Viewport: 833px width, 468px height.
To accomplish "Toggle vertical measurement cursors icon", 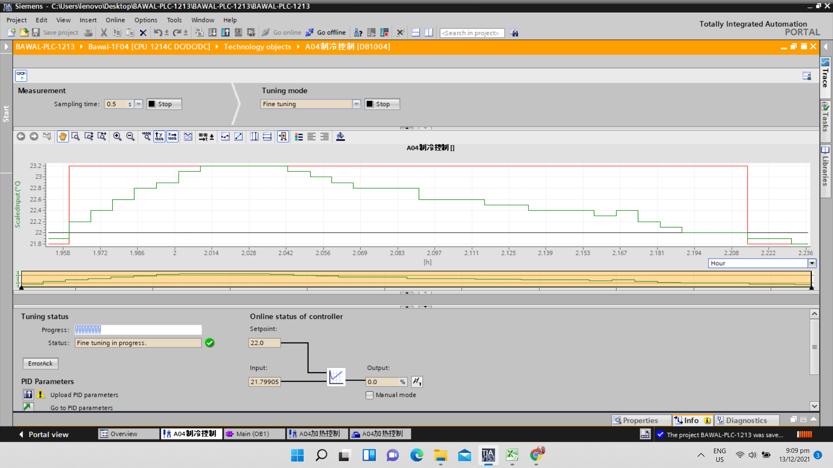I will [x=254, y=137].
